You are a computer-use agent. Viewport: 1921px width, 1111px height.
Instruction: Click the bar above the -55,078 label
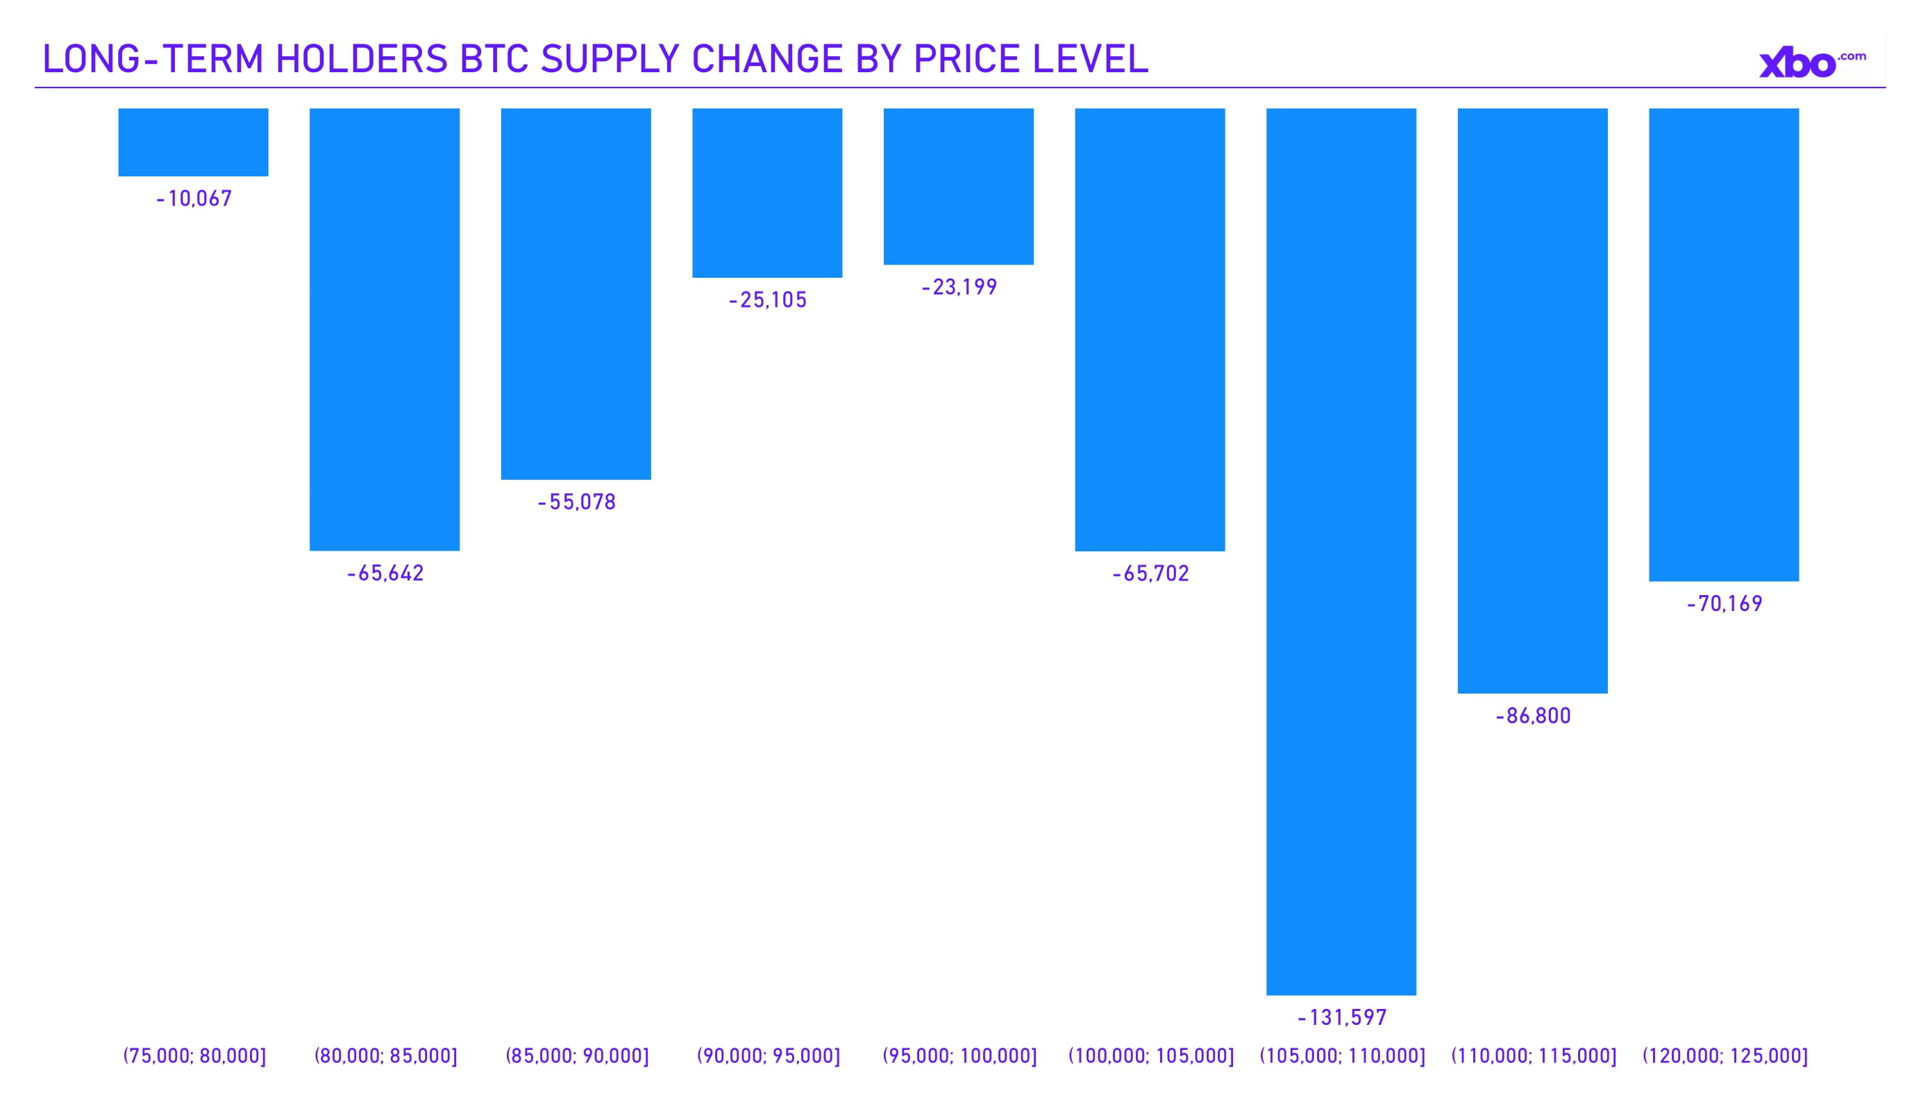[576, 294]
